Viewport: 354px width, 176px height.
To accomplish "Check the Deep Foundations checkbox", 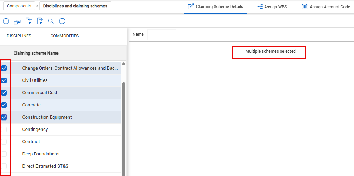I will (x=4, y=154).
